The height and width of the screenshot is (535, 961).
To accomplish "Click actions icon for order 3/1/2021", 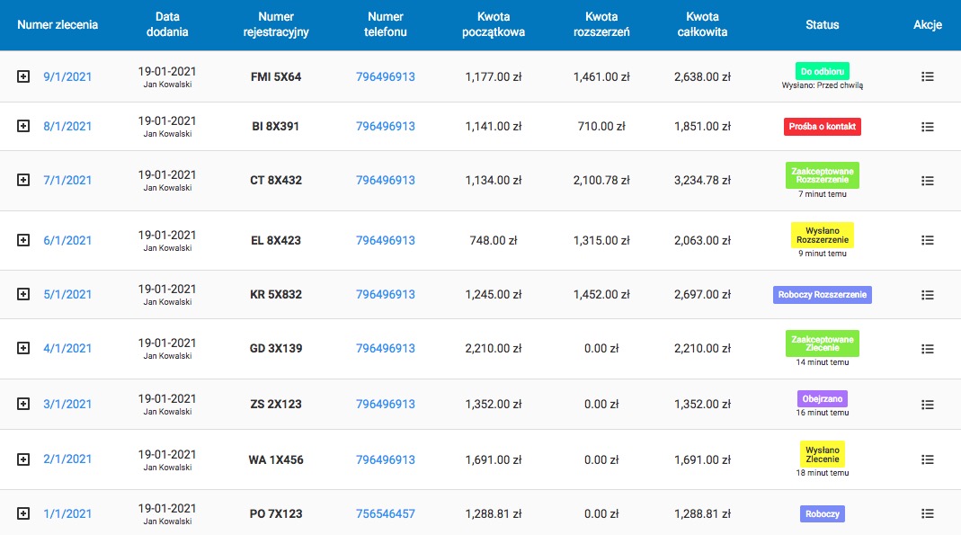I will (928, 404).
